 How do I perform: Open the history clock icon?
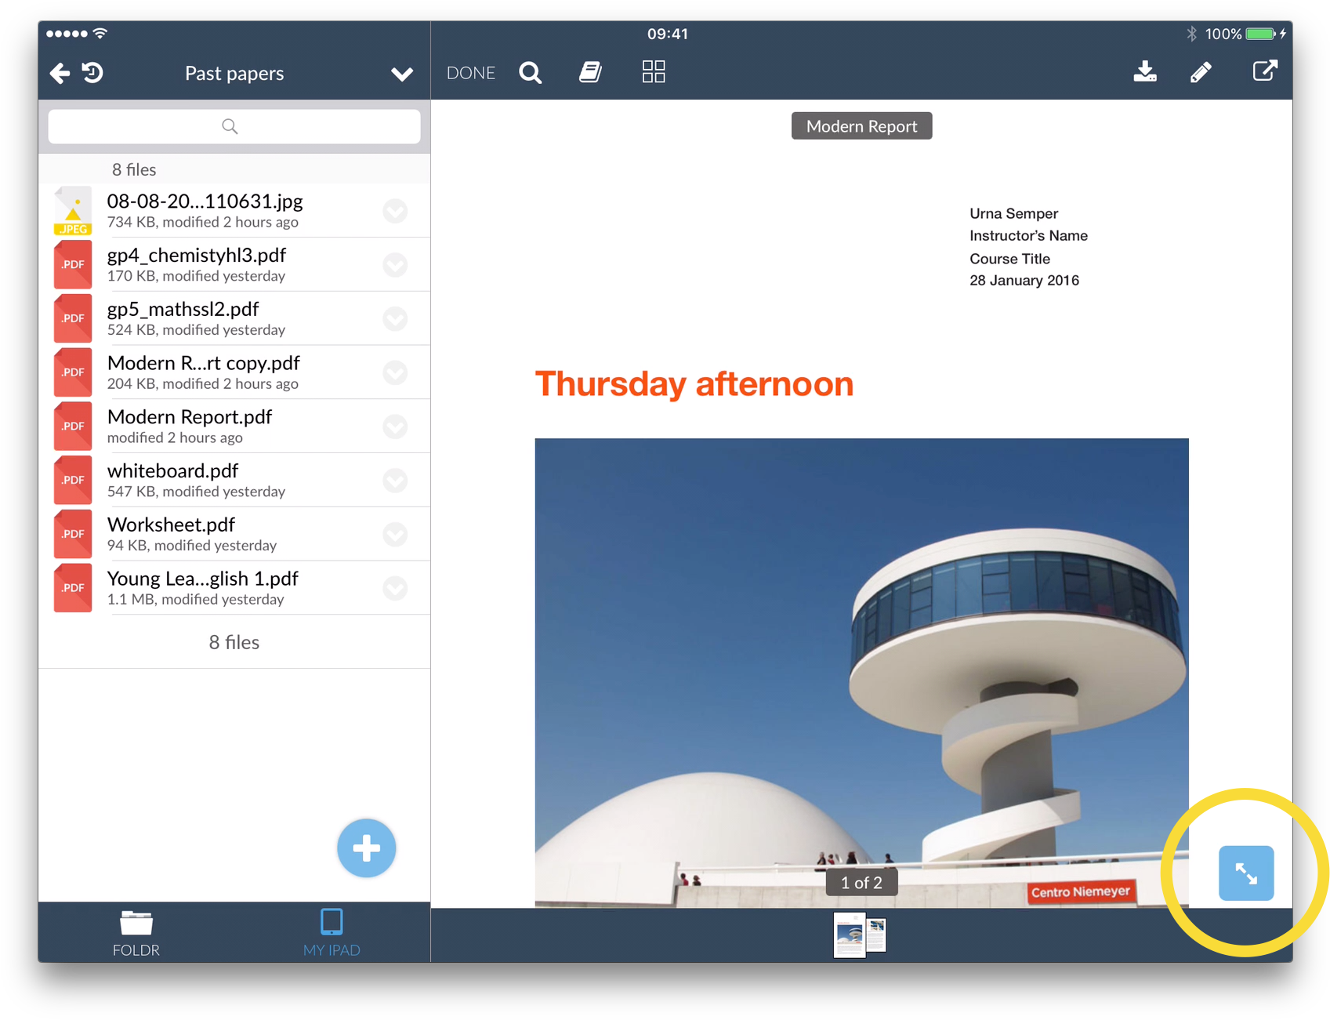[93, 73]
